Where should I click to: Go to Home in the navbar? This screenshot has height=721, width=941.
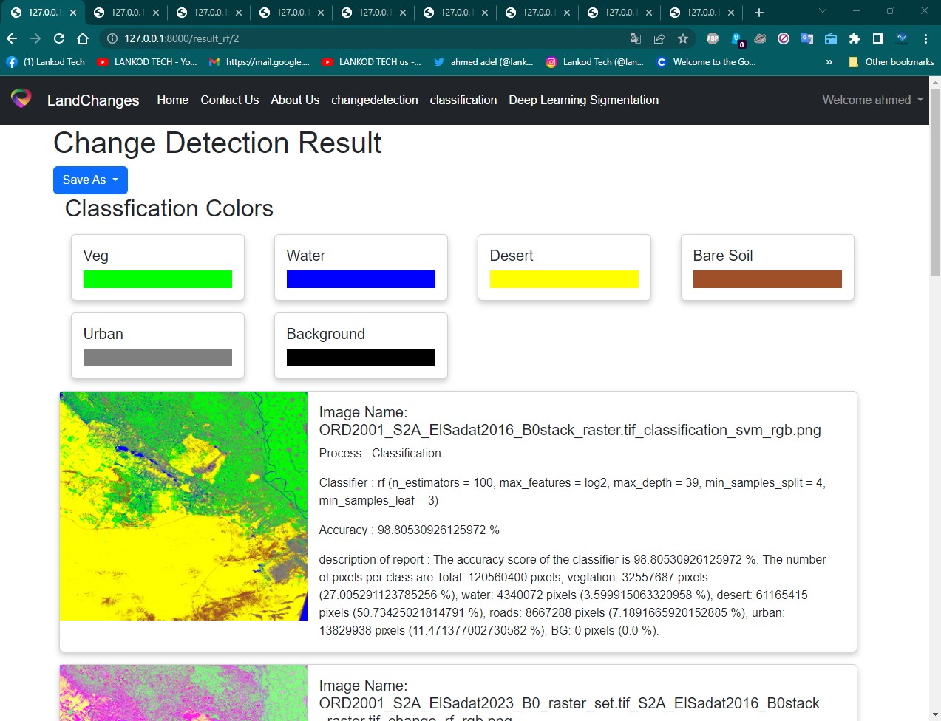173,100
